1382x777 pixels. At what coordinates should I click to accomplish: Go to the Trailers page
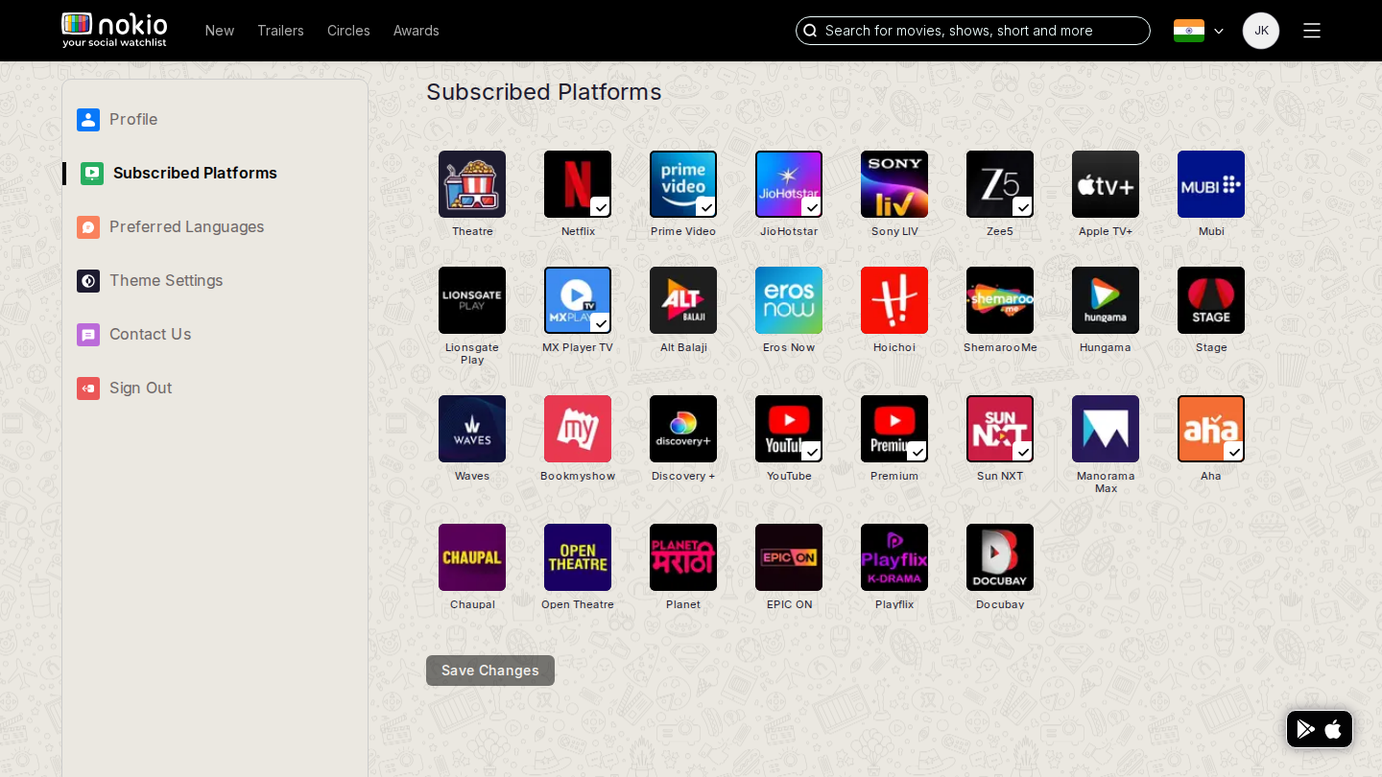tap(280, 31)
